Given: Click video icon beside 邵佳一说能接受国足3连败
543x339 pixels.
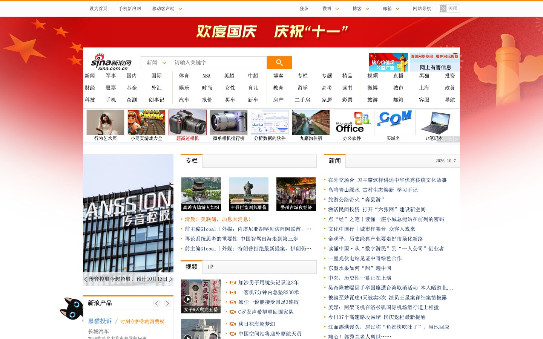Looking at the screenshot, I should pyautogui.click(x=233, y=302).
